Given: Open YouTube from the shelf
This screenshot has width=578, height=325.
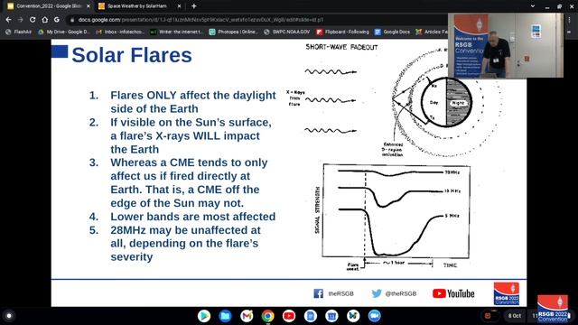Looking at the screenshot, I should pyautogui.click(x=289, y=316).
